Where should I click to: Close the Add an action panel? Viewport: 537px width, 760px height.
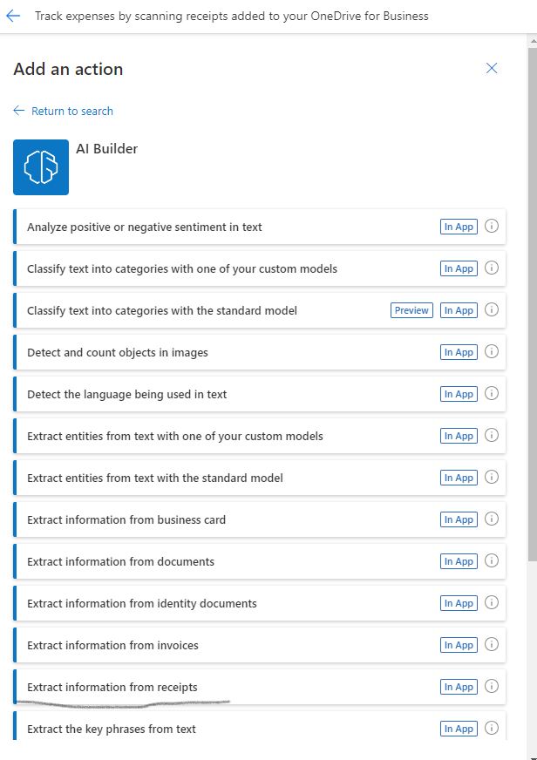point(491,68)
